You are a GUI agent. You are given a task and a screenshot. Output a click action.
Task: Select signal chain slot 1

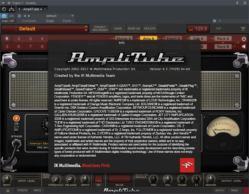click(7, 38)
